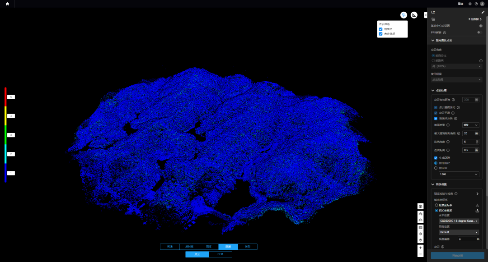Viewport: 488px width, 262px height.
Task: Uncheck the ground point classification checkbox
Action: [436, 119]
